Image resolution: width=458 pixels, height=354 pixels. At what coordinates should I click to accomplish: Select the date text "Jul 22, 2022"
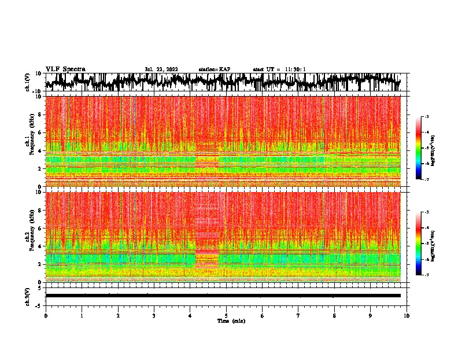point(161,69)
